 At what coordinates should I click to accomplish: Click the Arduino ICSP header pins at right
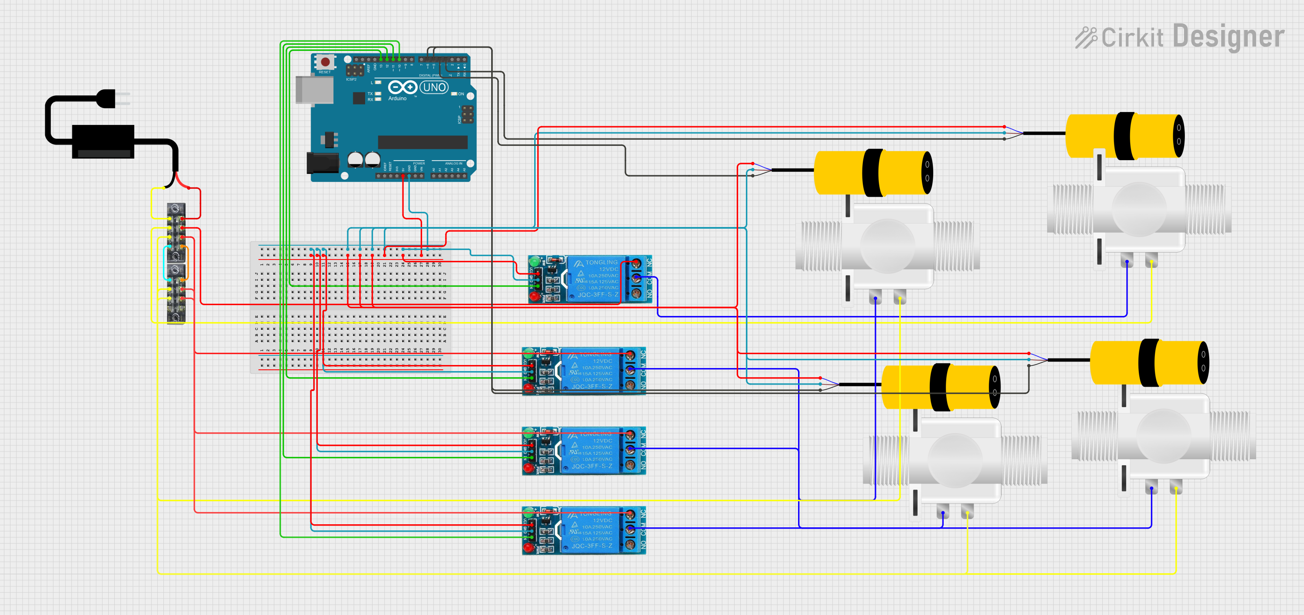pos(467,114)
